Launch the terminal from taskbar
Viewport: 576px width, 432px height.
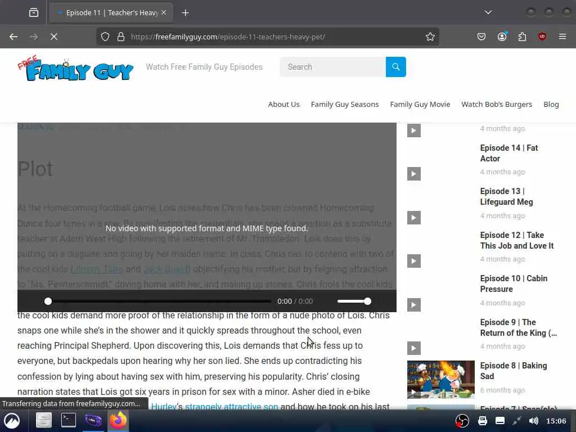coord(68,420)
